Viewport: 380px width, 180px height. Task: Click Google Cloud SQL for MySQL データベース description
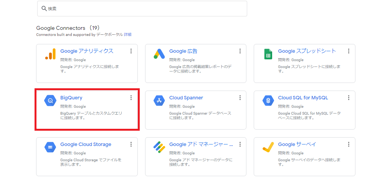click(x=309, y=115)
